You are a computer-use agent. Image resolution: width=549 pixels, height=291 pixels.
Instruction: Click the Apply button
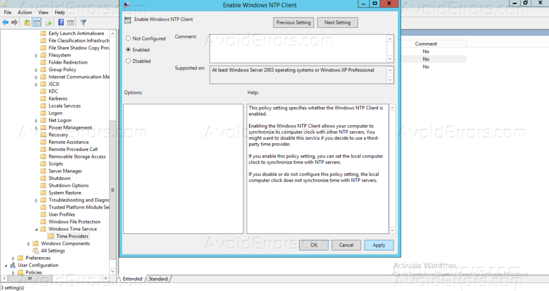[x=379, y=245]
